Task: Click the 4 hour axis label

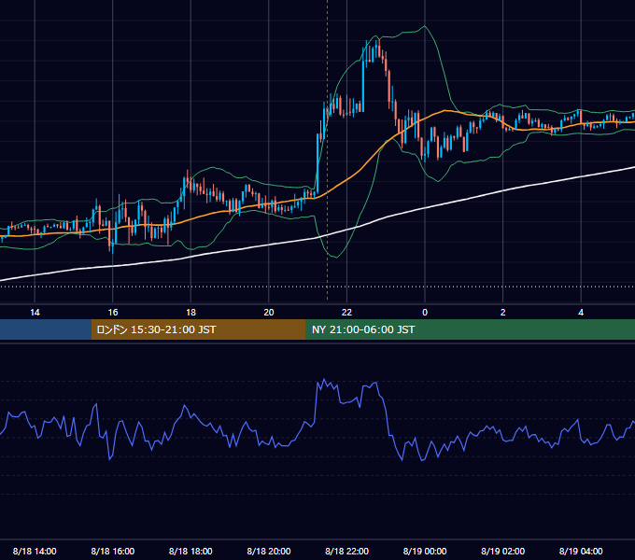Action: coord(581,313)
